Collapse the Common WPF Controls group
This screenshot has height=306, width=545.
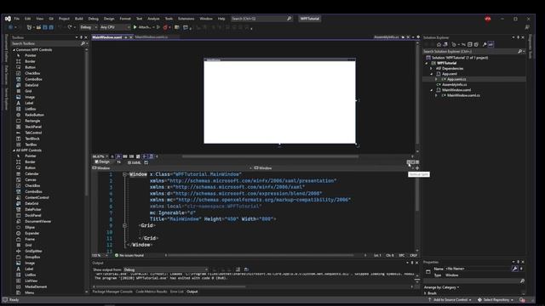coord(14,50)
